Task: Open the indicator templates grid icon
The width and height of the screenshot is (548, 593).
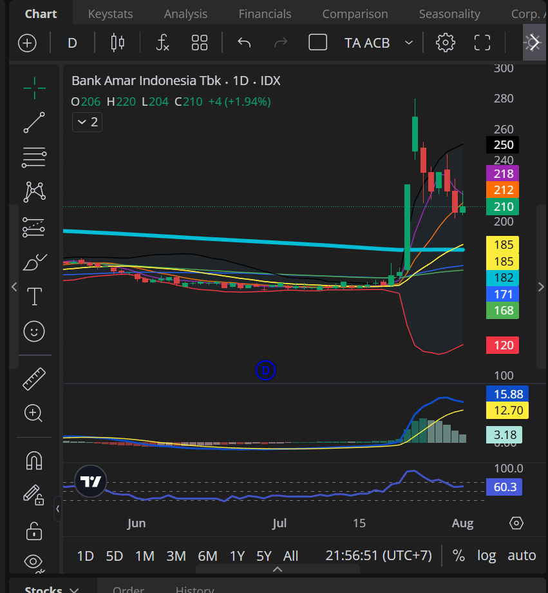Action: (200, 43)
